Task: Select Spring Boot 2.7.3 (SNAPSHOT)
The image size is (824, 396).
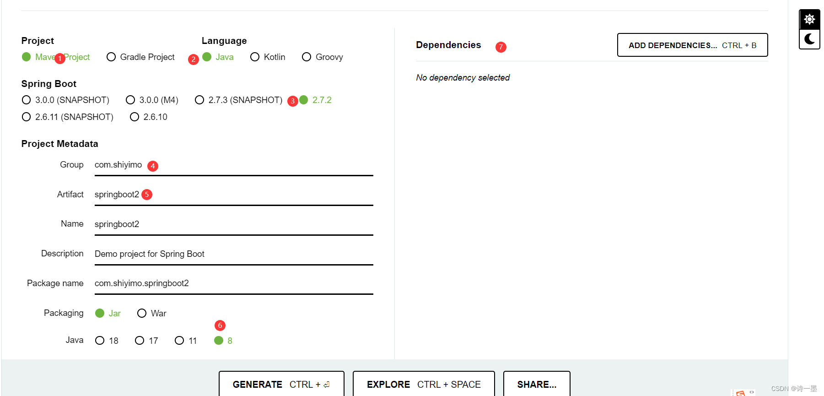Action: click(238, 100)
